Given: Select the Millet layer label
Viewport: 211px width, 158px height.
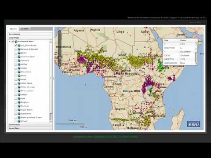Looking at the screenshot, I should point(23,79).
